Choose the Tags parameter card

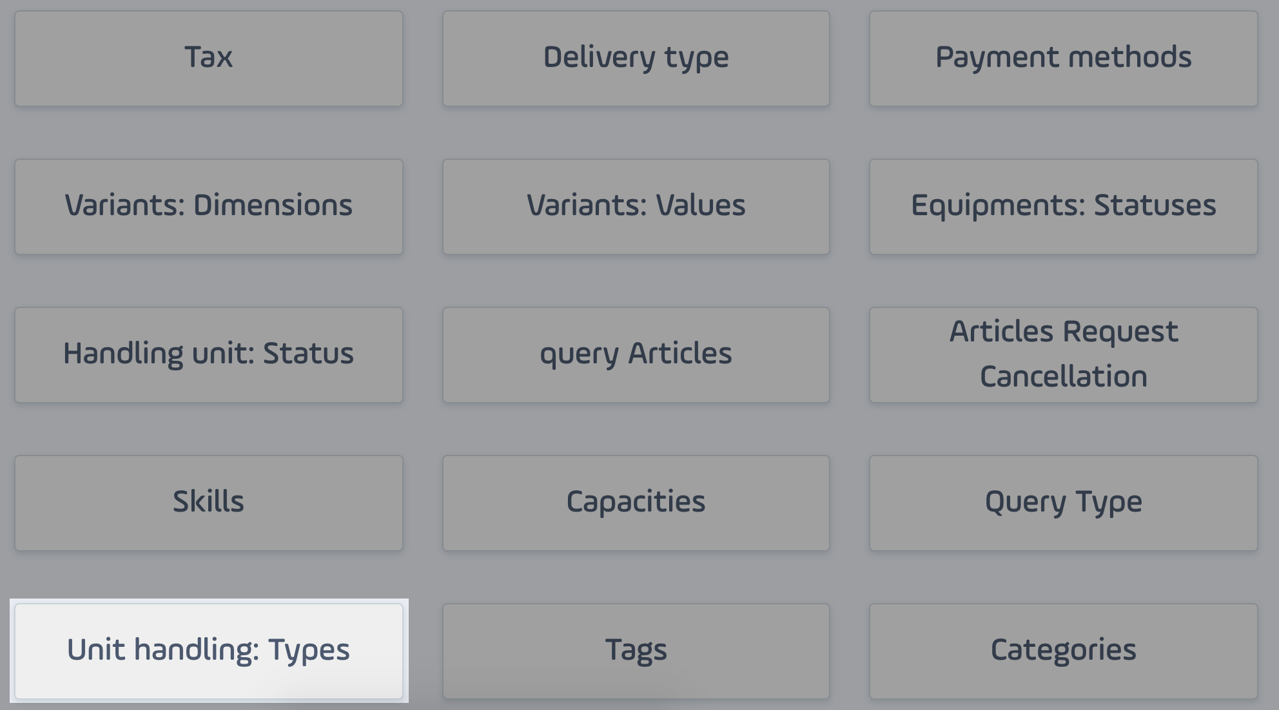[x=636, y=651]
